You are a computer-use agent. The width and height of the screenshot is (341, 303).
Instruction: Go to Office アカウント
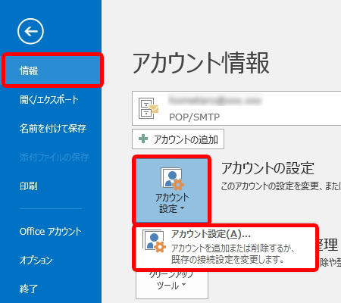point(51,231)
